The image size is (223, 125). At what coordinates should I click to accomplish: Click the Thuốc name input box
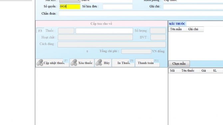(104, 31)
